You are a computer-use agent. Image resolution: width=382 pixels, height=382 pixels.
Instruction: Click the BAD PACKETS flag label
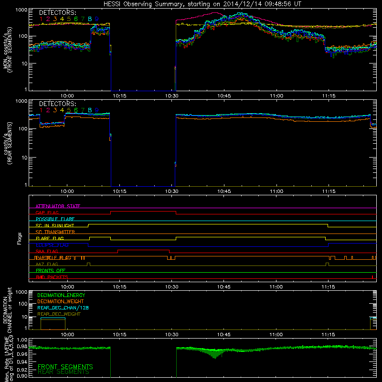[x=52, y=277]
